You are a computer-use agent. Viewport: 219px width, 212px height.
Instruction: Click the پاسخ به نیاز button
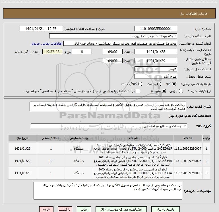[x=166, y=209]
